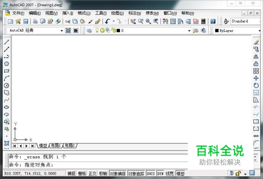The height and width of the screenshot is (179, 263).
Task: Open the 绘图(D) menu
Action: [x=117, y=13]
